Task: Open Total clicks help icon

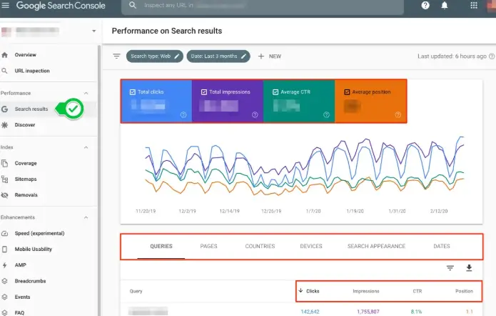Action: click(183, 114)
